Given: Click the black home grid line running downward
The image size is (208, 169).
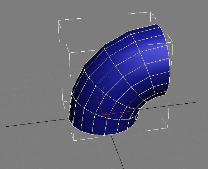Looking at the screenshot, I should click(117, 152).
